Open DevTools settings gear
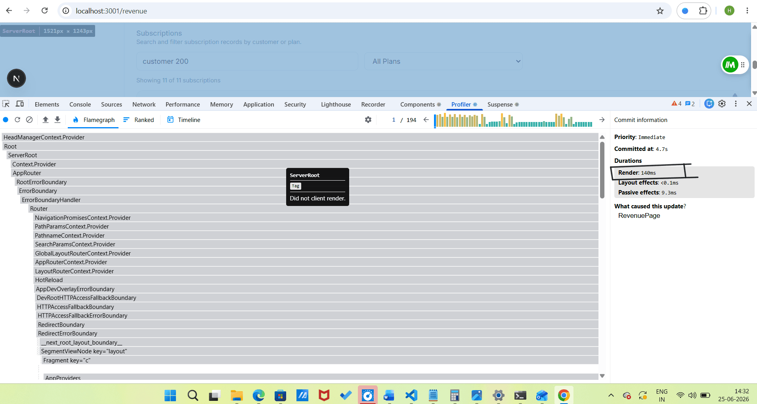 tap(722, 103)
